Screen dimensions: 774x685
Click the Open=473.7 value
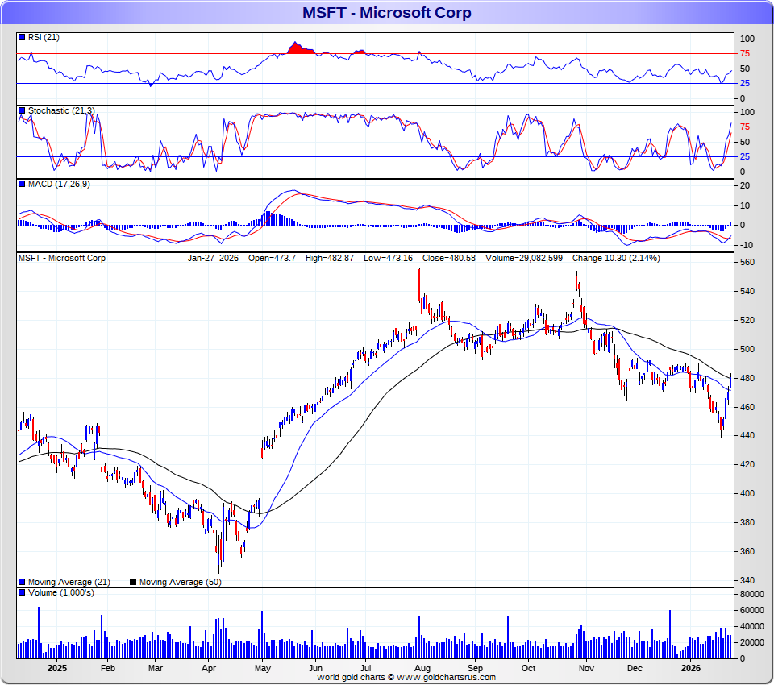[x=272, y=258]
